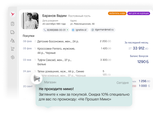Viewport: 153px width, 115px height.
Task: Open the shopping cart sidebar icon
Action: click(12, 49)
